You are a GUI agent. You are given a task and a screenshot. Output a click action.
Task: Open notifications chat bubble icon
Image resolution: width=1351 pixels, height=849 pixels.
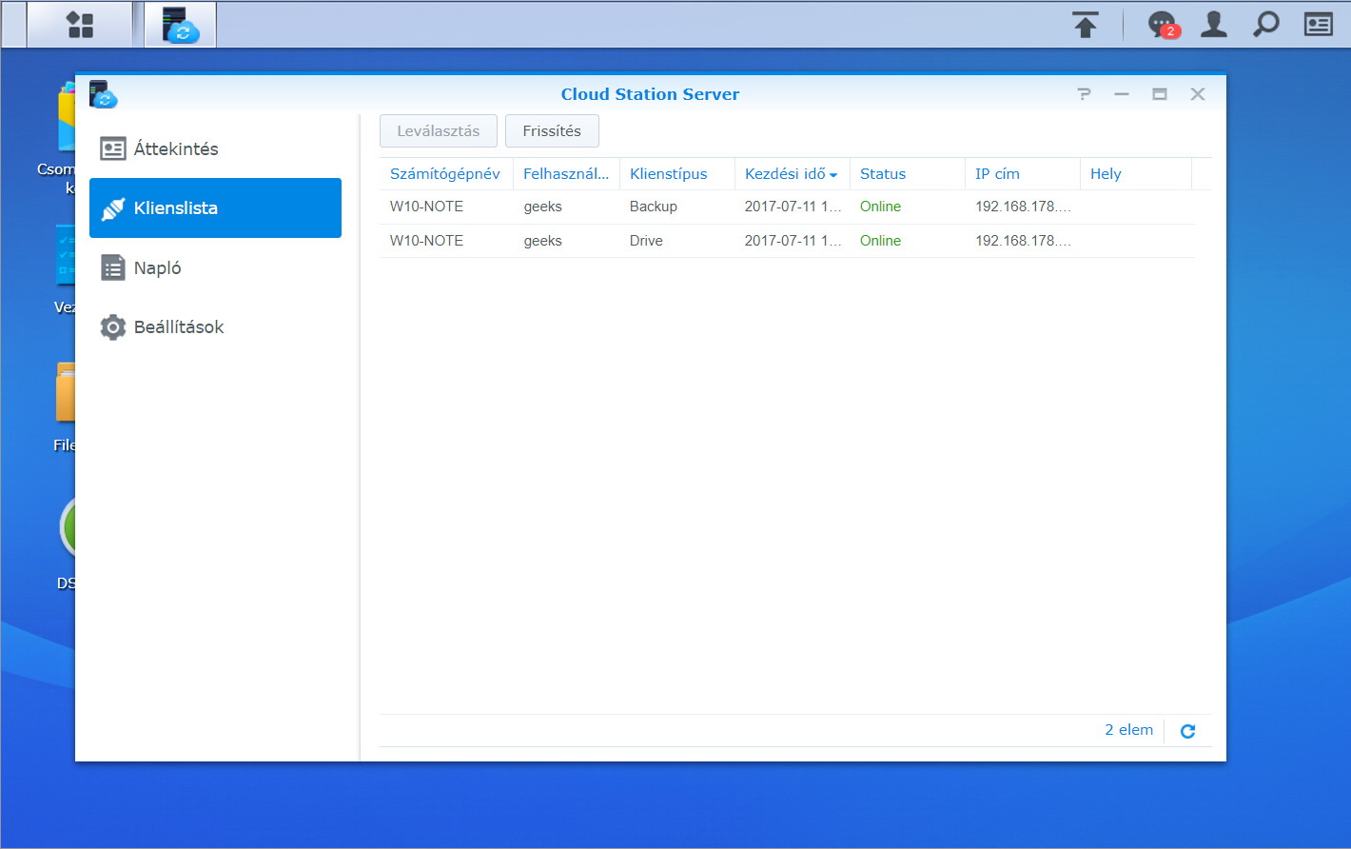(1162, 25)
